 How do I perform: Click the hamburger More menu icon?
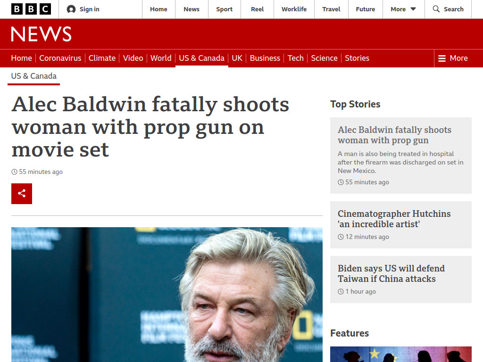pos(441,58)
